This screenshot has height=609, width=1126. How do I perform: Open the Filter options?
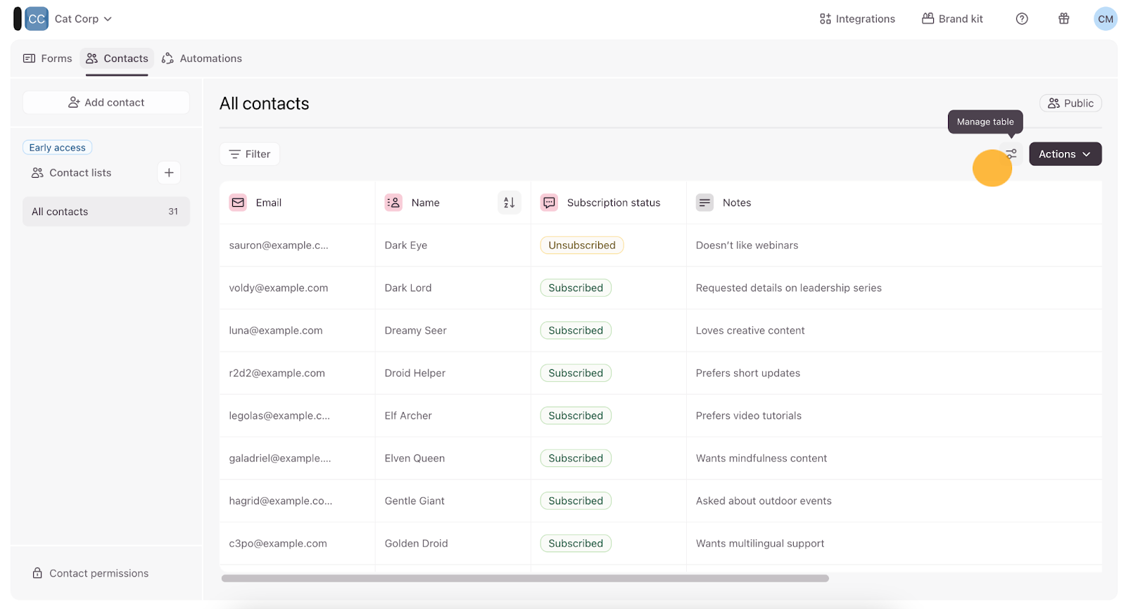[250, 154]
